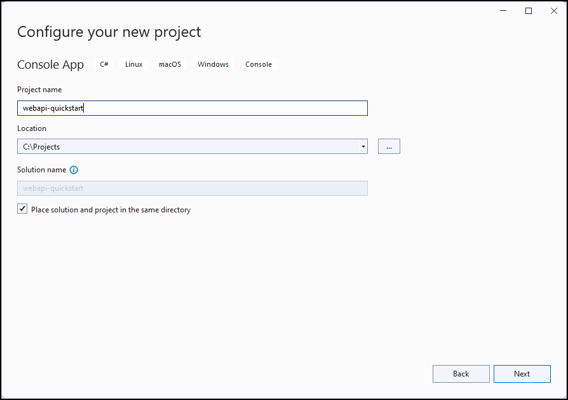Select the Windows platform tag
Image resolution: width=568 pixels, height=400 pixels.
point(212,64)
